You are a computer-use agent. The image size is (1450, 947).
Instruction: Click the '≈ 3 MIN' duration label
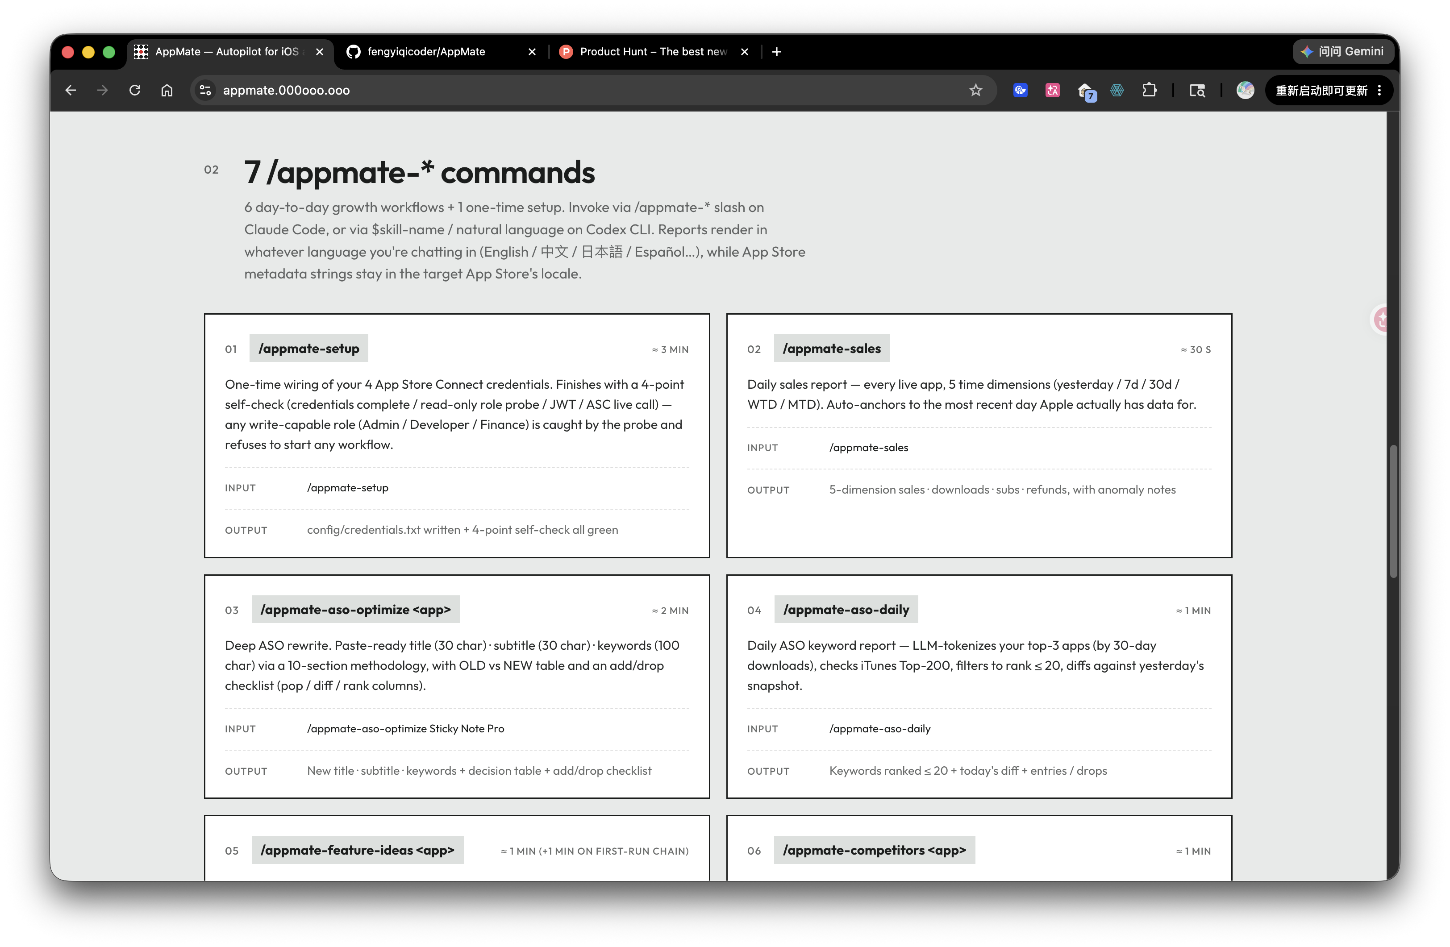click(x=670, y=349)
